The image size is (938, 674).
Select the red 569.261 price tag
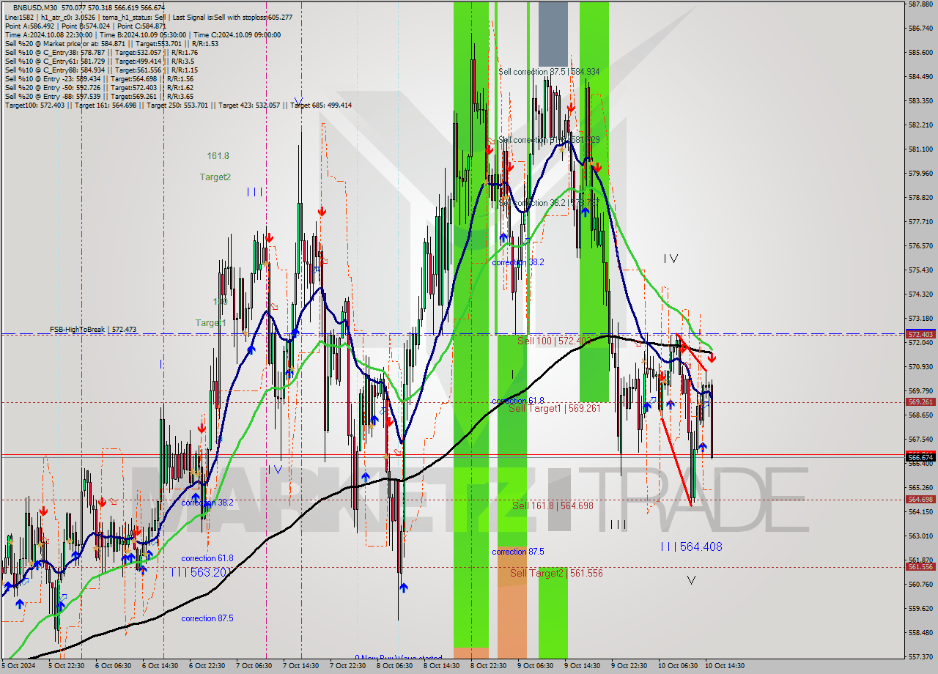(920, 402)
